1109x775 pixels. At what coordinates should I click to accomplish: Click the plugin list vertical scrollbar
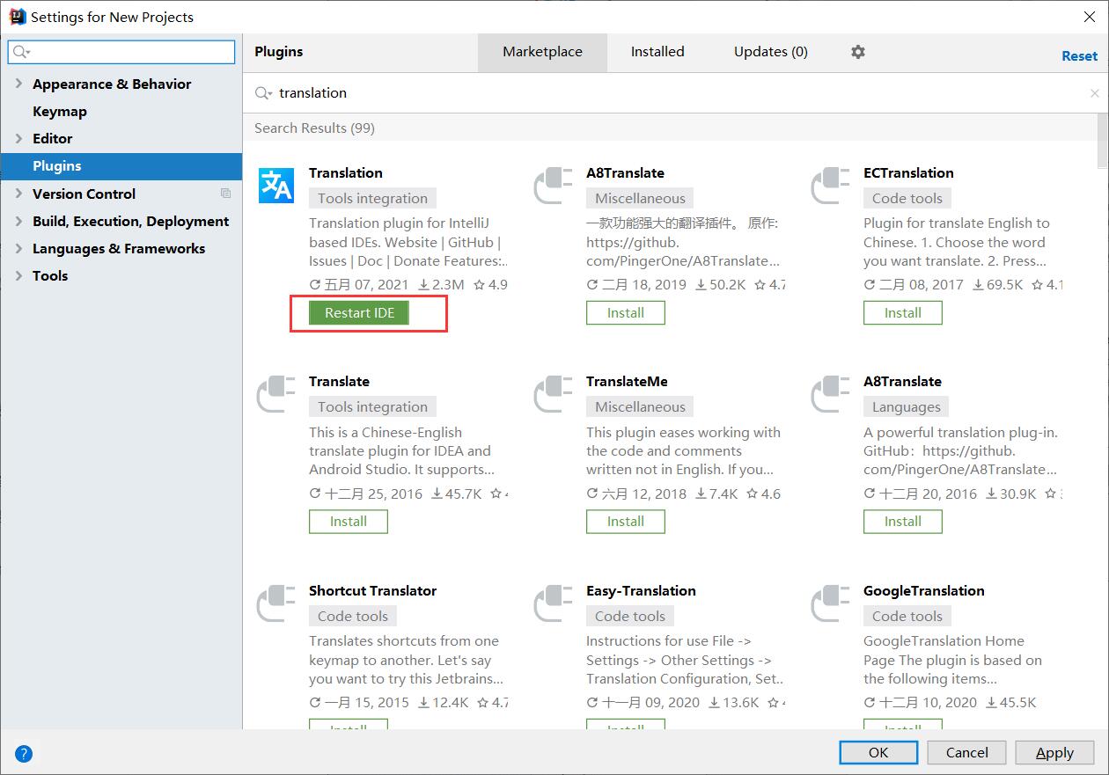tap(1103, 141)
